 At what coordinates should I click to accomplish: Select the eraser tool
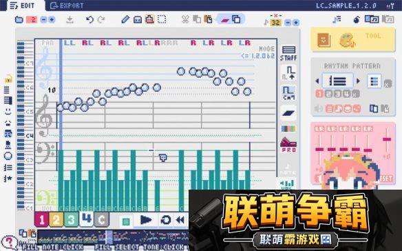click(138, 19)
